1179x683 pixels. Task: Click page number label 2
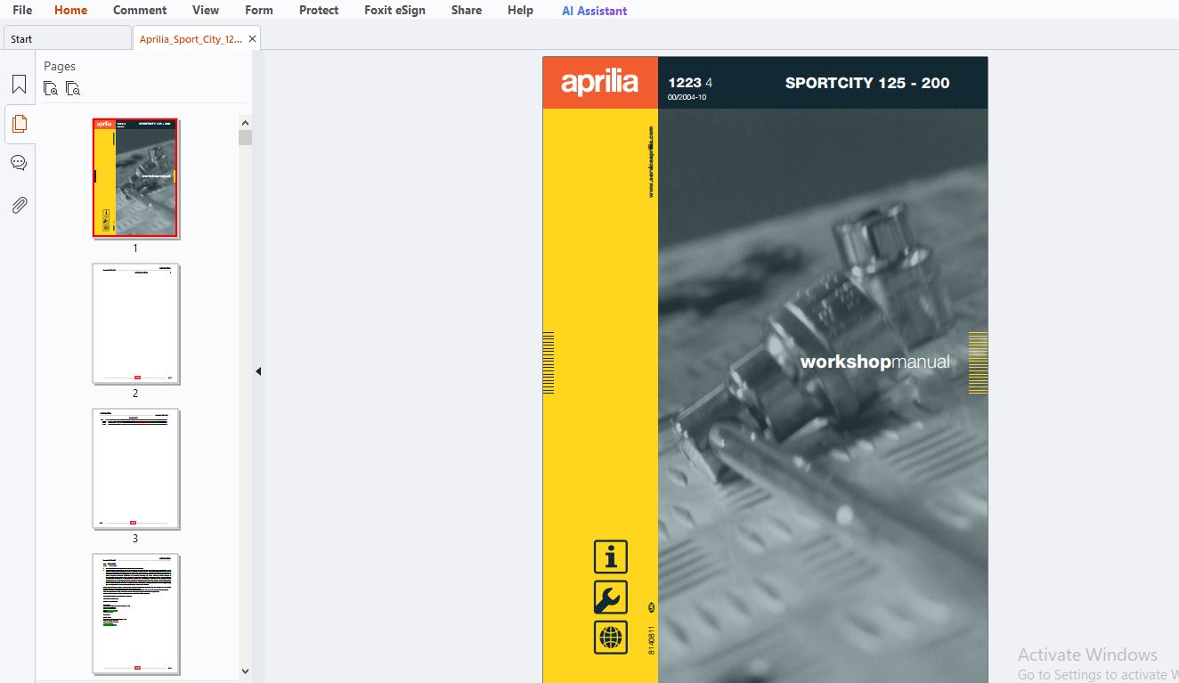point(135,394)
